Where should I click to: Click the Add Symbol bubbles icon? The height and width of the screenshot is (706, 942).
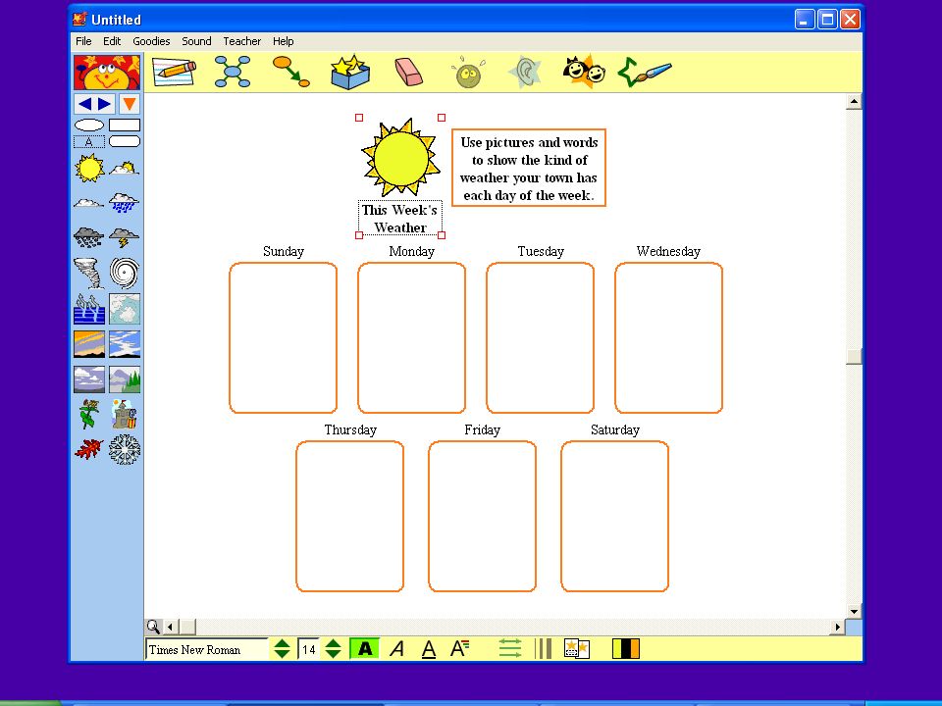[233, 72]
